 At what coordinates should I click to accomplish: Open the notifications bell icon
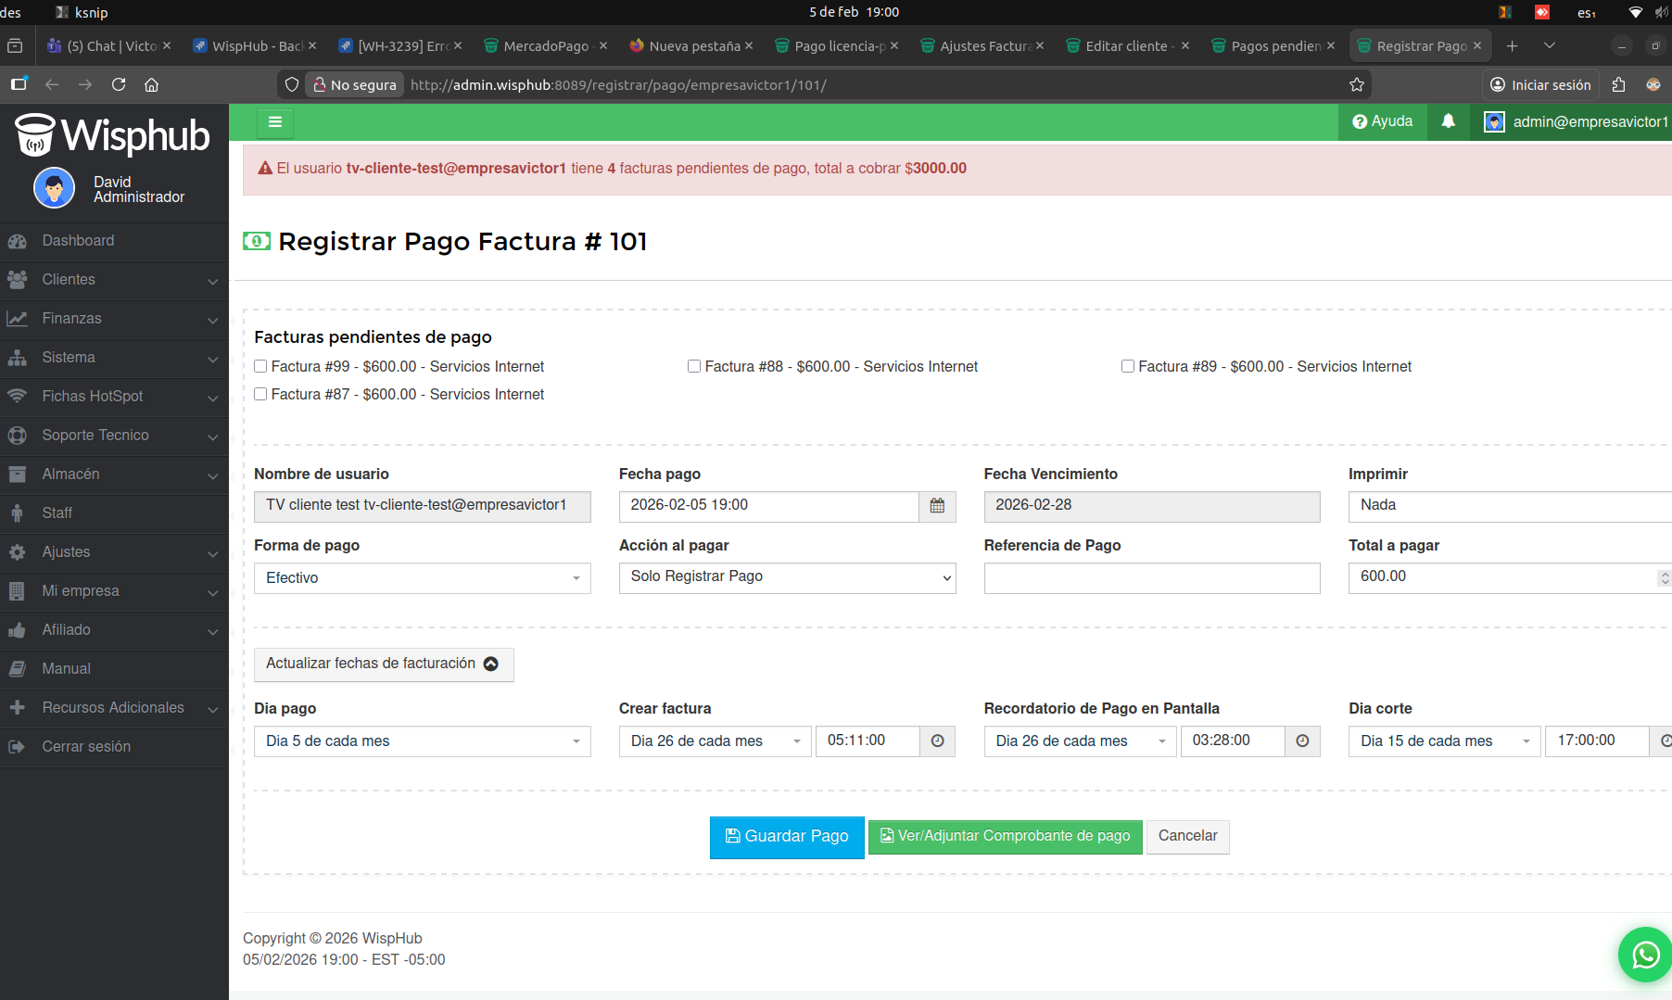[x=1448, y=121]
